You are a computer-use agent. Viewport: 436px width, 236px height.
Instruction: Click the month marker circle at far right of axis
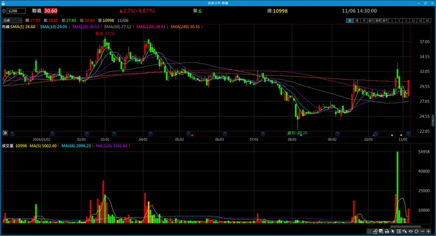tap(408, 134)
